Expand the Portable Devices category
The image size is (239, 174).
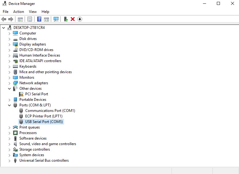coord(10,100)
